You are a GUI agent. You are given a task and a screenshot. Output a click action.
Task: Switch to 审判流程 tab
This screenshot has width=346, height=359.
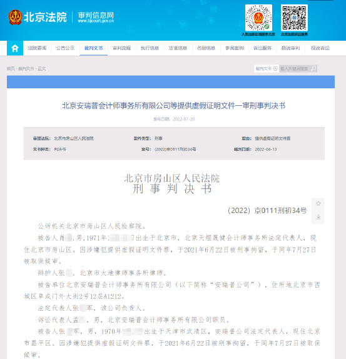point(121,48)
